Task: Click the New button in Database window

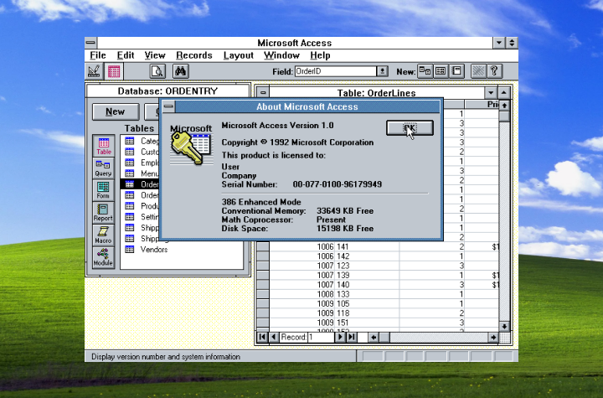Action: coord(116,111)
